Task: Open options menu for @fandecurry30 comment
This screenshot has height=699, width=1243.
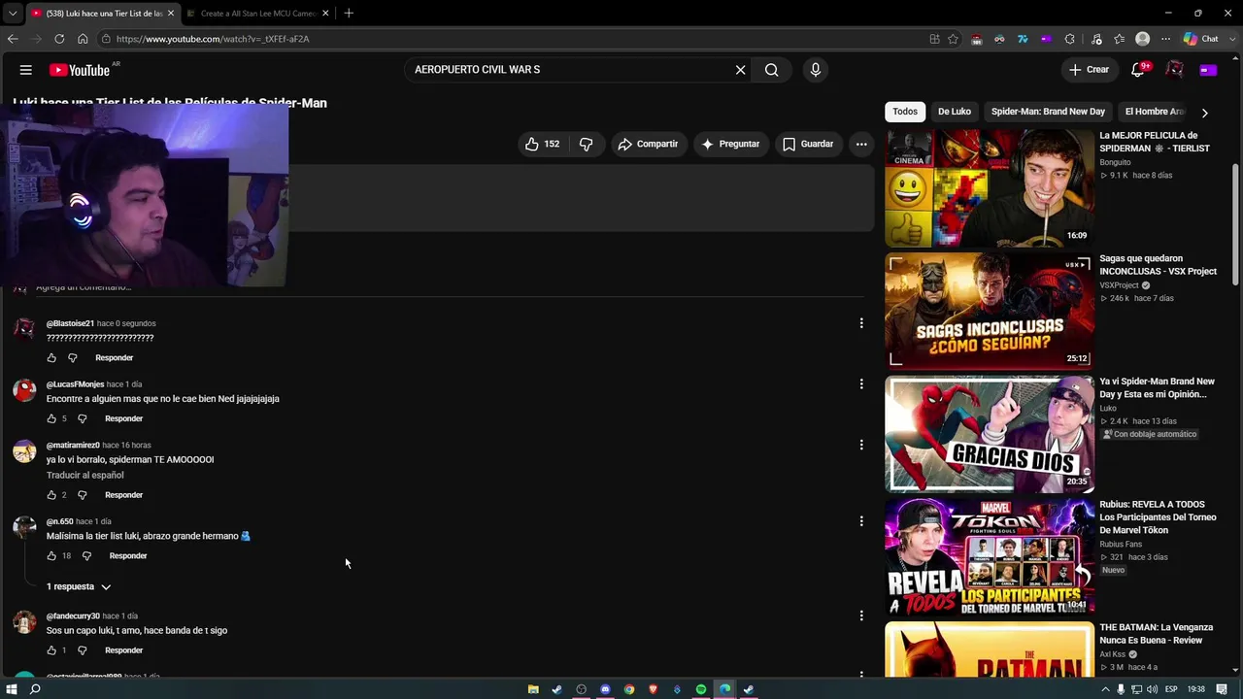Action: coord(860,616)
